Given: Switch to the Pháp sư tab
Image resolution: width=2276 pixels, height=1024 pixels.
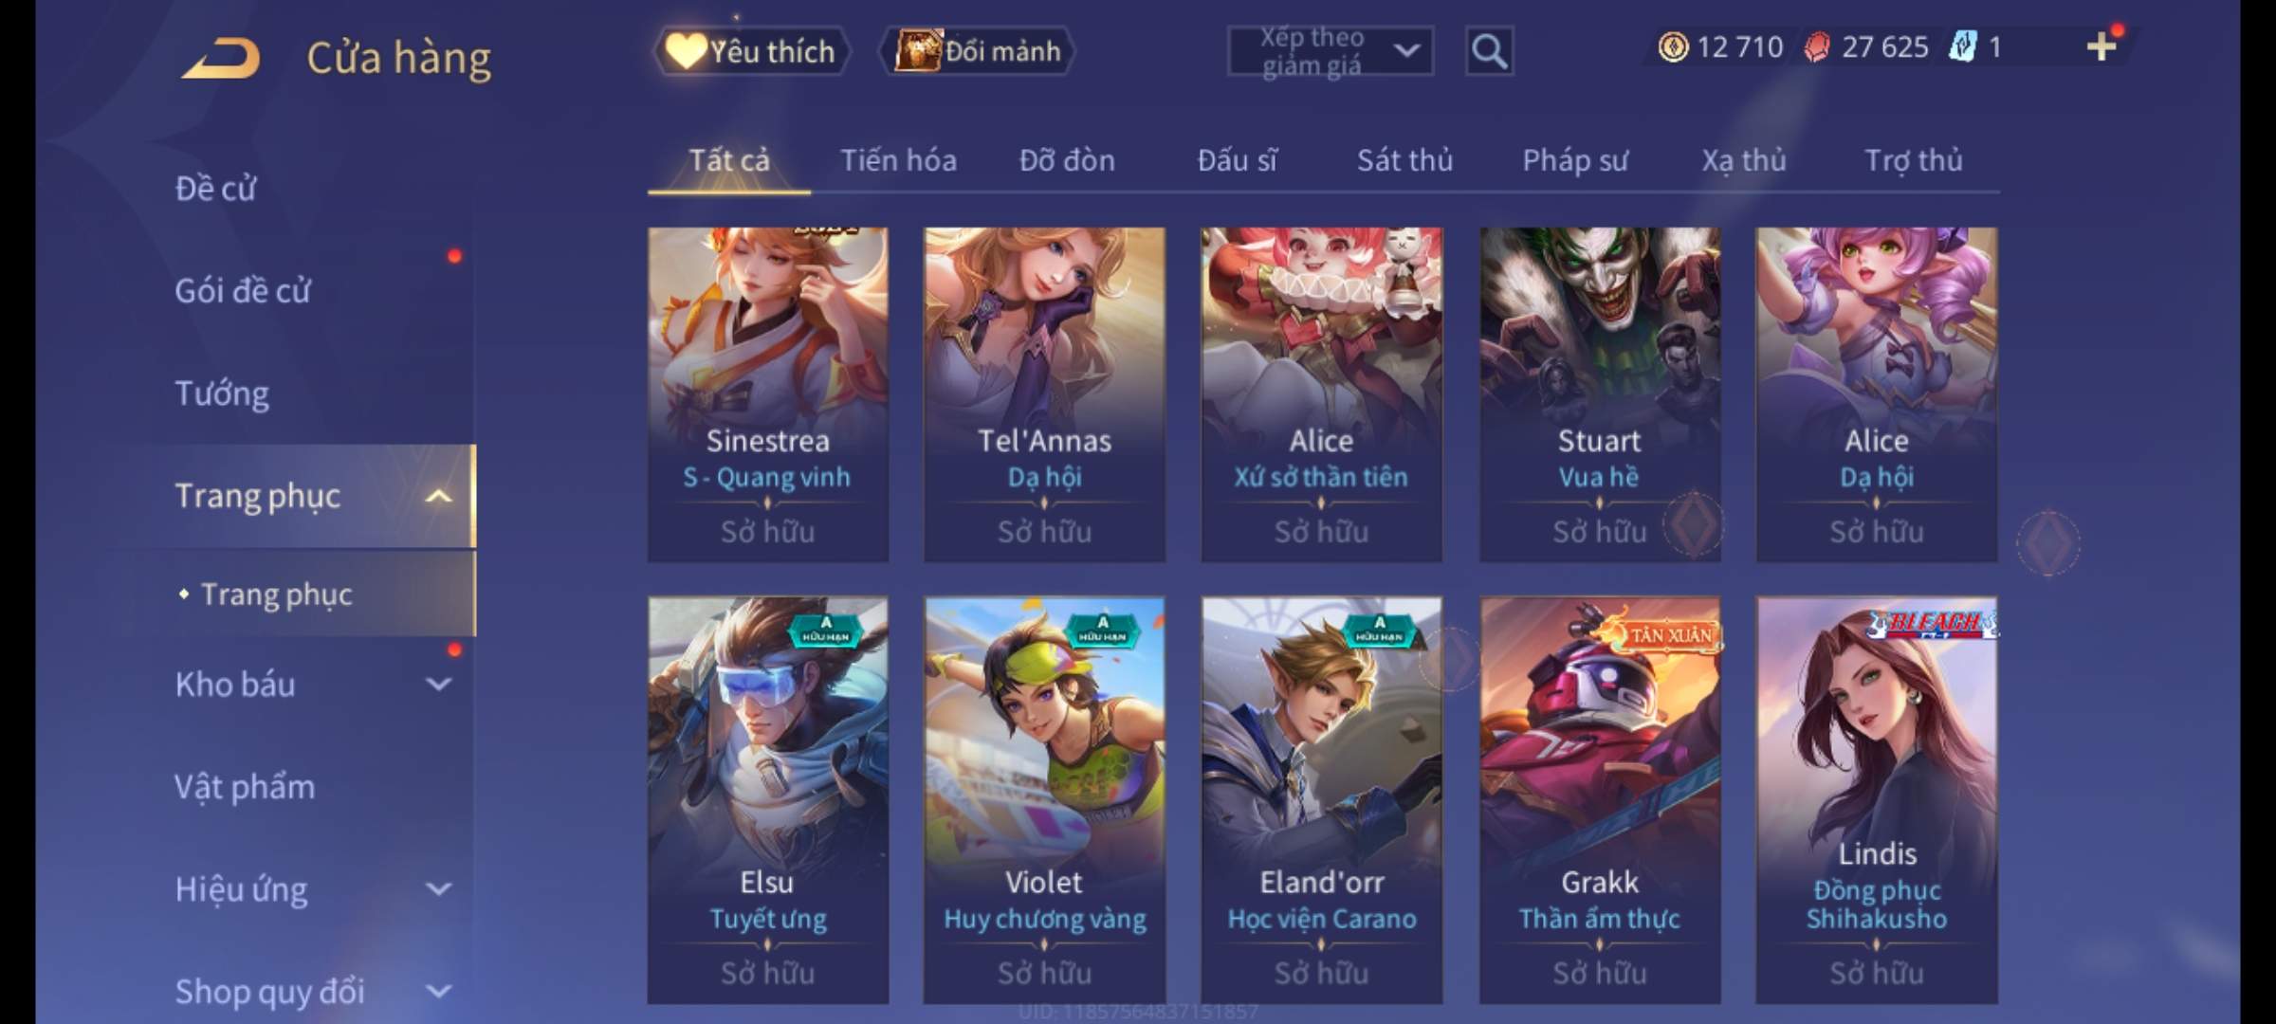Looking at the screenshot, I should 1575,160.
